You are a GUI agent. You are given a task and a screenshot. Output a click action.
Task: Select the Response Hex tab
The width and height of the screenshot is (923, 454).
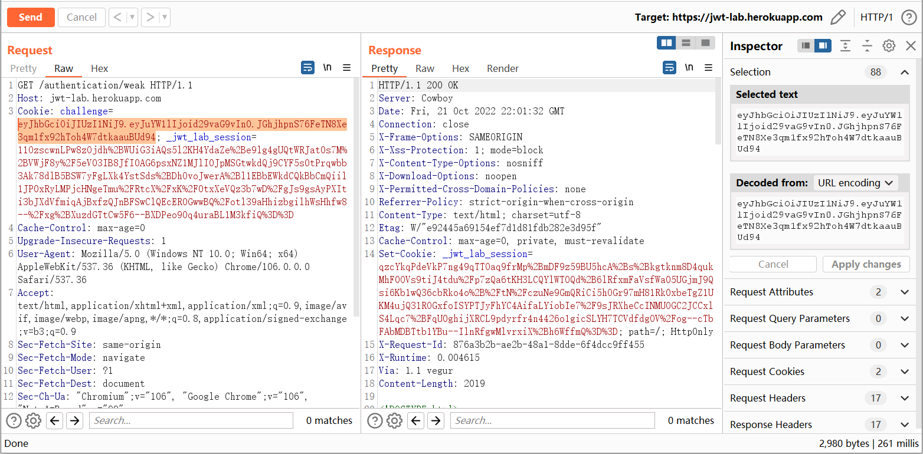coord(461,68)
